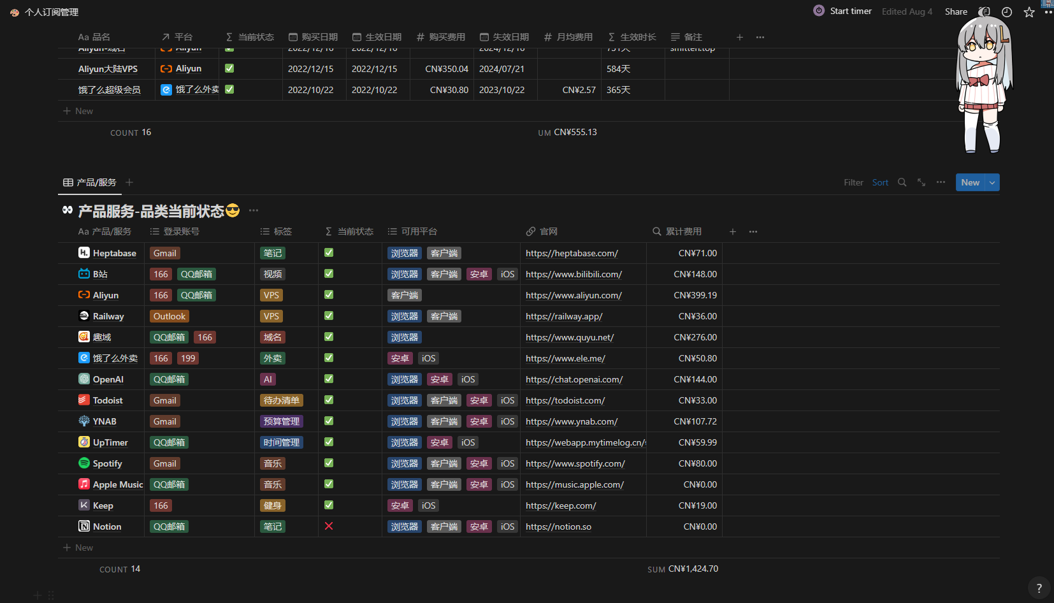Toggle the 饿了么超级会员 status checkbox
This screenshot has width=1054, height=603.
(x=229, y=90)
